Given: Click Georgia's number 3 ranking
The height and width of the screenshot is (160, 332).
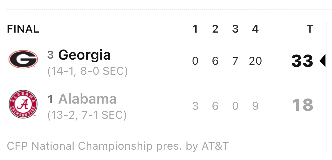Looking at the screenshot, I should pyautogui.click(x=50, y=55).
